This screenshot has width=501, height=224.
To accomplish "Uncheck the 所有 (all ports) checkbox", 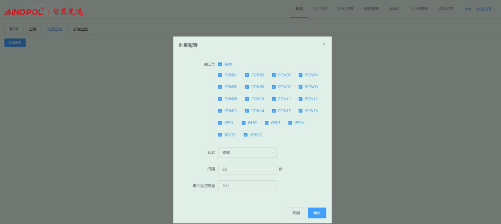I will point(220,64).
